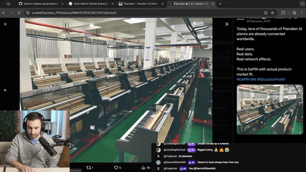The width and height of the screenshot is (306, 172).
Task: Open the @Pianoken_POP handle
Action: click(x=259, y=21)
